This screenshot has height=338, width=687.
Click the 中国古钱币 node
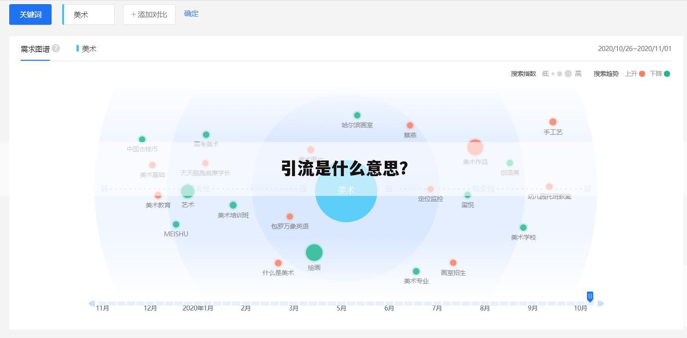click(142, 139)
